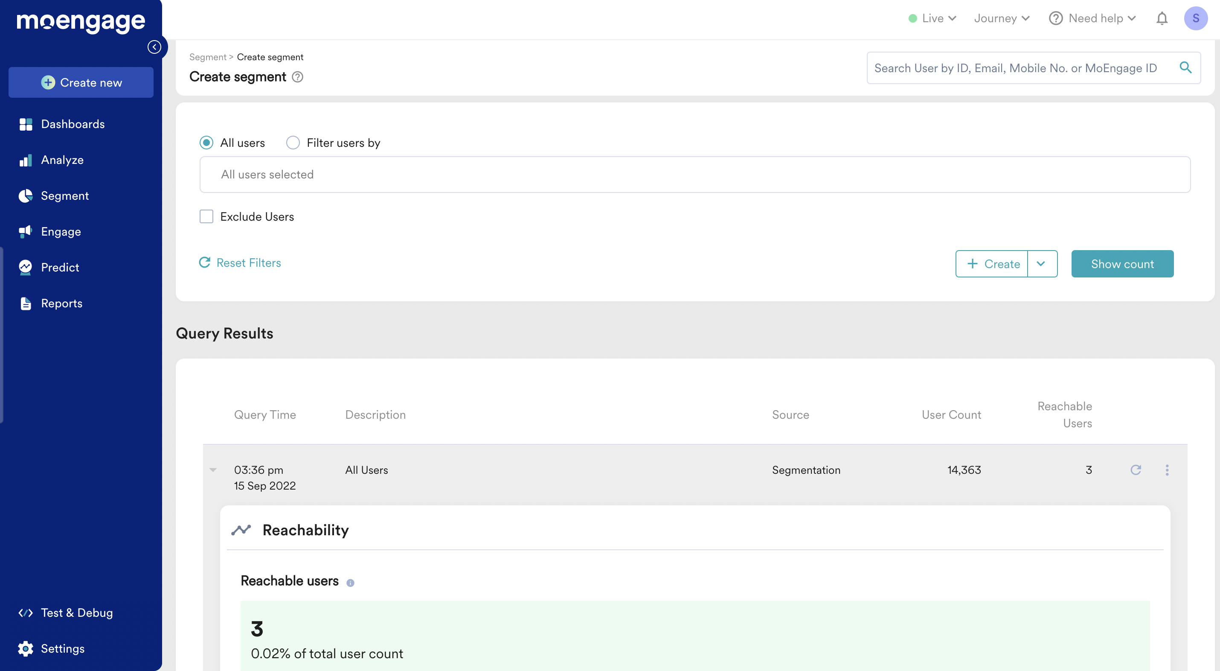Expand the Journey dropdown
The width and height of the screenshot is (1220, 671).
click(x=1001, y=18)
